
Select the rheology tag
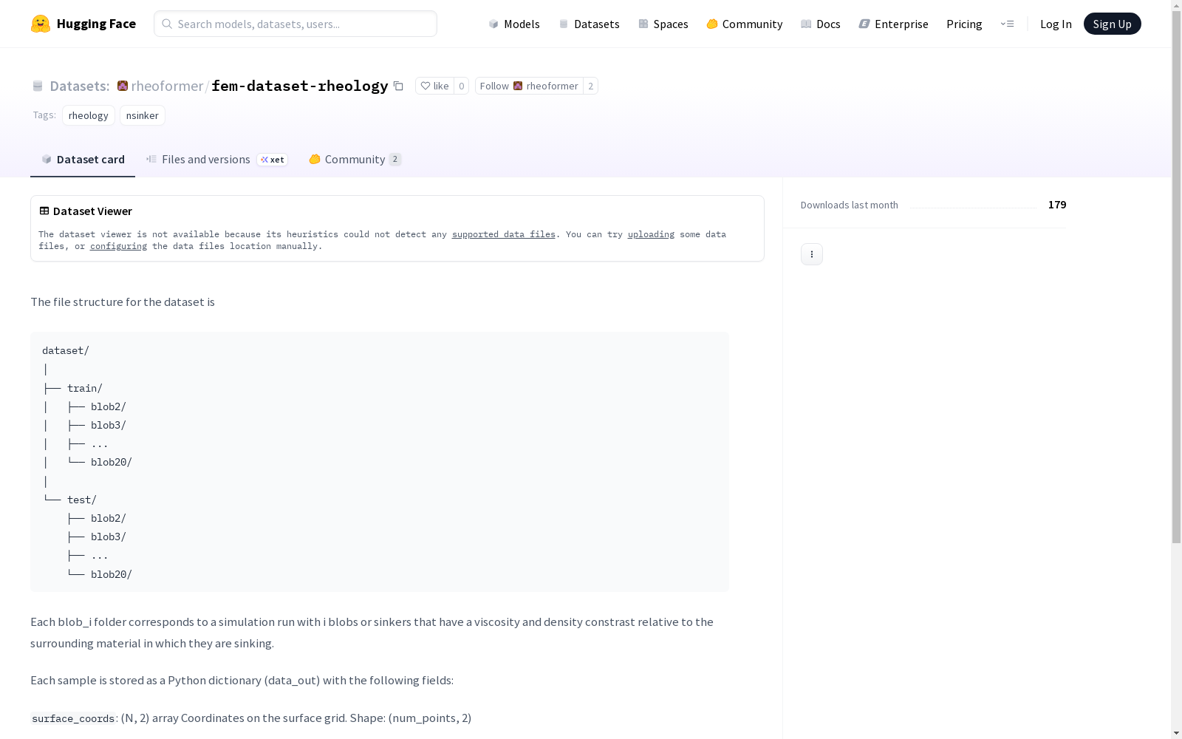[x=89, y=115]
